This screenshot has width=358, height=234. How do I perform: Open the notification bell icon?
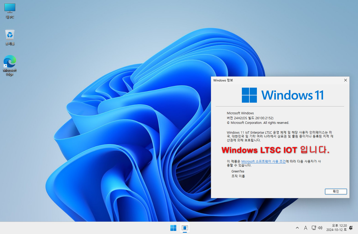coord(351,228)
